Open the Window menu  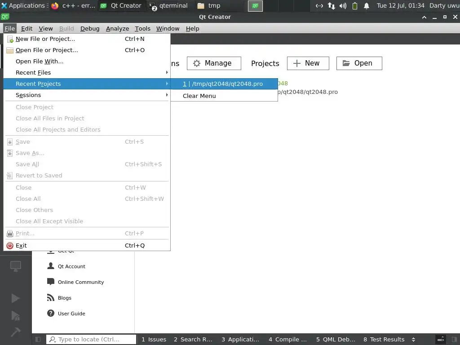tap(168, 28)
